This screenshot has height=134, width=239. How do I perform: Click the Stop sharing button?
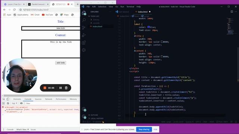coord(144,130)
